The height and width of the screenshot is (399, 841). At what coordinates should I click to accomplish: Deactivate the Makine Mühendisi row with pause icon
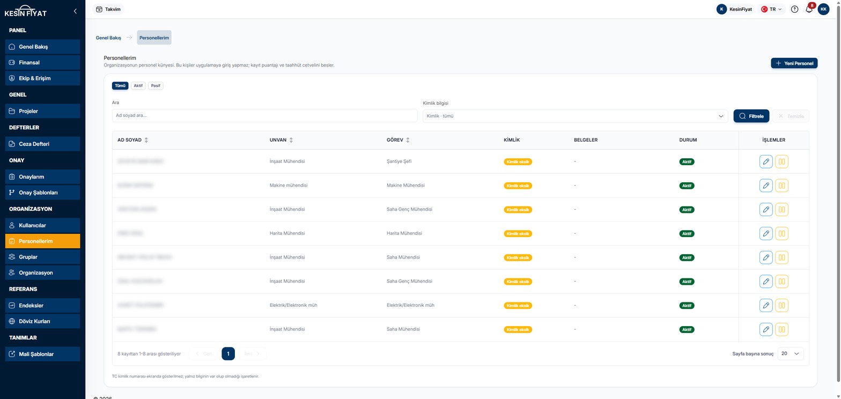tap(782, 186)
